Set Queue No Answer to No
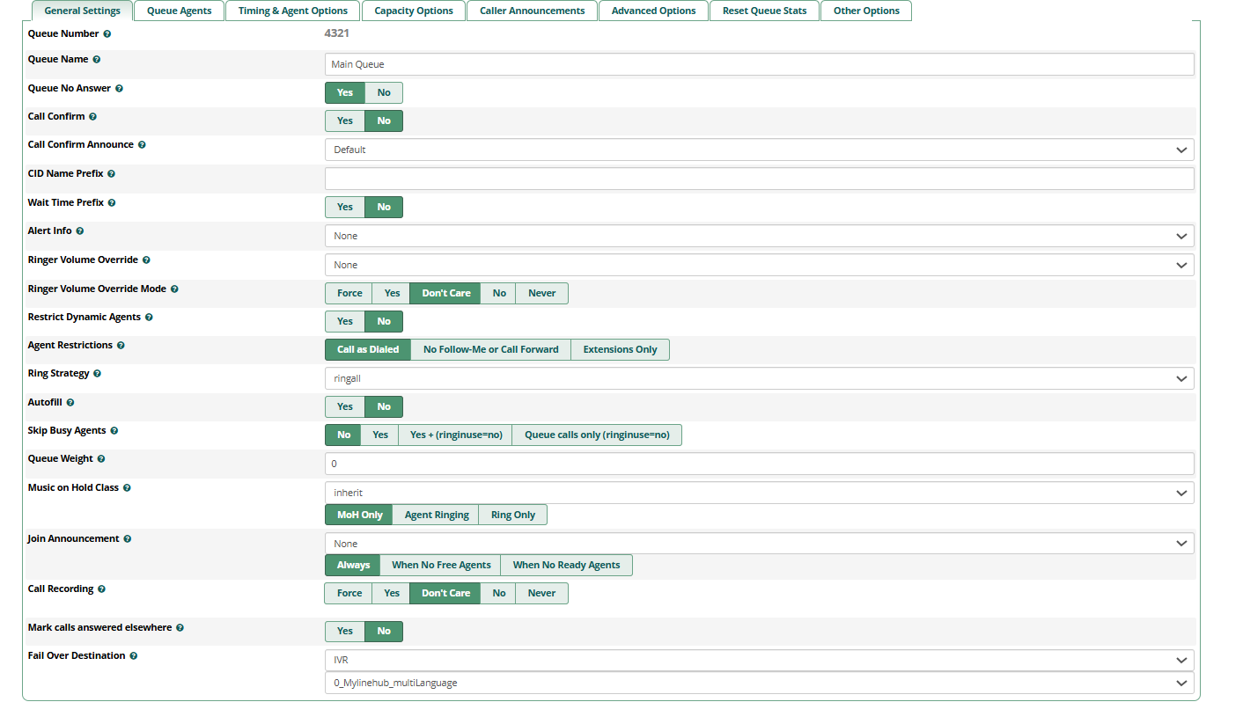The height and width of the screenshot is (702, 1243). [x=384, y=92]
